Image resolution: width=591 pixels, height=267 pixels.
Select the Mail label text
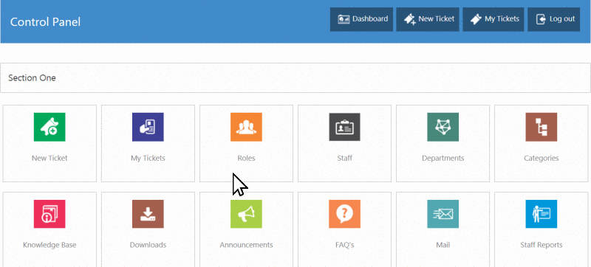click(x=443, y=245)
